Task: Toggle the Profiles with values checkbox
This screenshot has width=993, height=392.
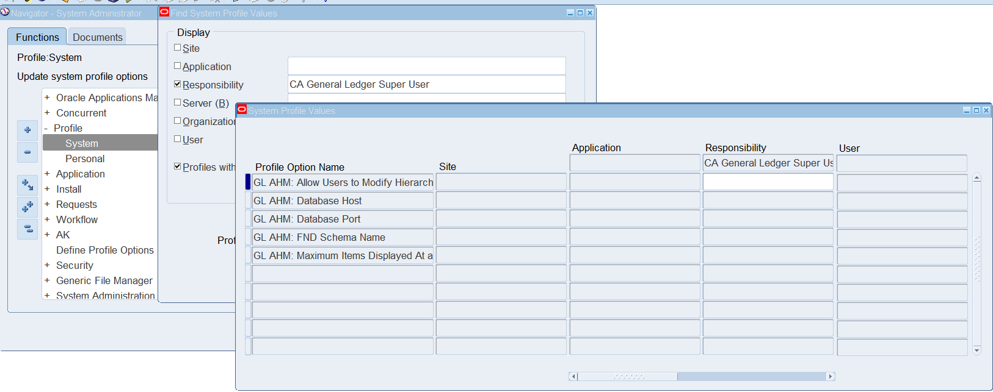Action: 178,166
